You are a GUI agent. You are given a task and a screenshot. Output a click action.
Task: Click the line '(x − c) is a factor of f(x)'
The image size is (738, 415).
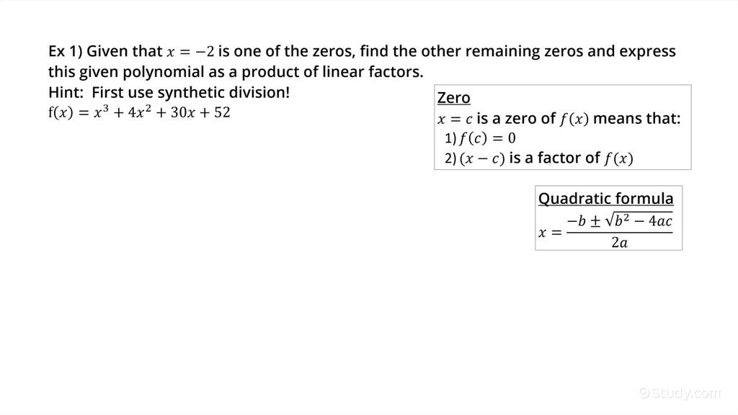click(546, 158)
